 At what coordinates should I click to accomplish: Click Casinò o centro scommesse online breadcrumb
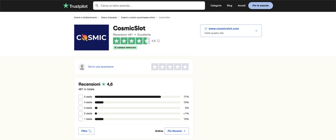point(138,17)
